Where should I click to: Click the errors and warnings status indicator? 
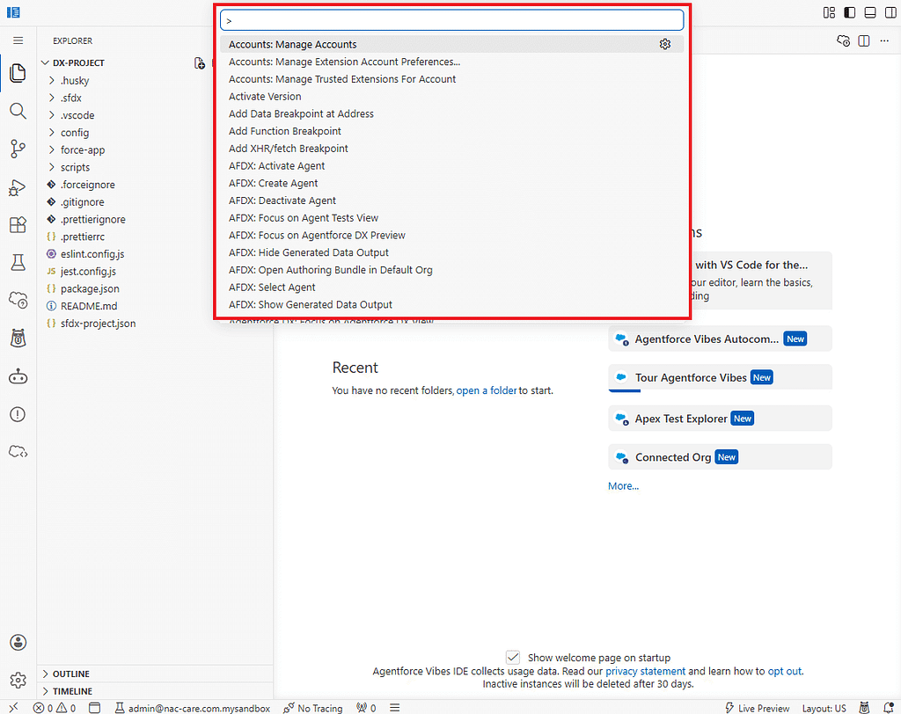[x=55, y=708]
